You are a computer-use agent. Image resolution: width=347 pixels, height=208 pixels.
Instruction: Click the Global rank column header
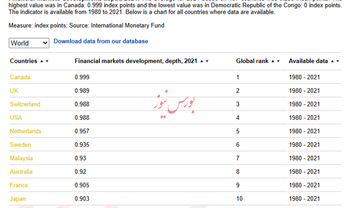pyautogui.click(x=252, y=61)
